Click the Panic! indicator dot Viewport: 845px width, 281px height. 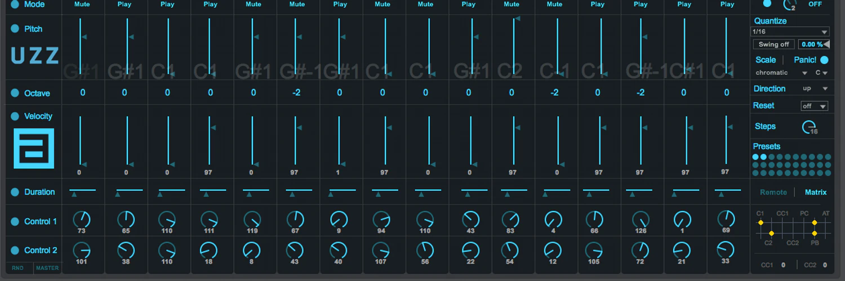point(824,60)
